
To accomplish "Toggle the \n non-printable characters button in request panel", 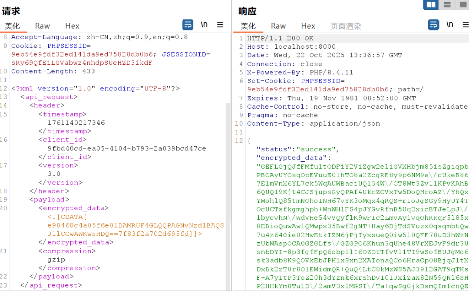I will [204, 24].
